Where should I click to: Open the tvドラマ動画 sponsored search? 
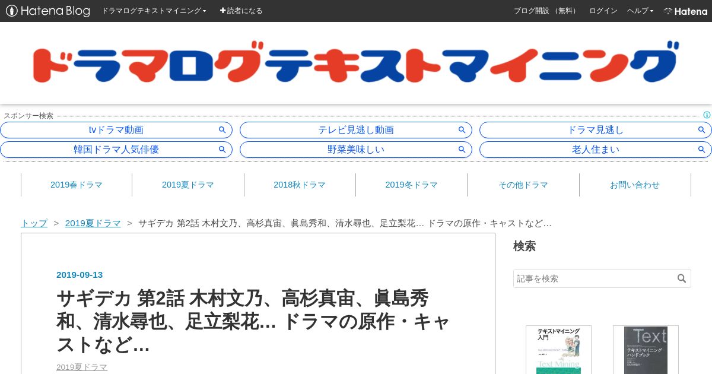pyautogui.click(x=116, y=130)
